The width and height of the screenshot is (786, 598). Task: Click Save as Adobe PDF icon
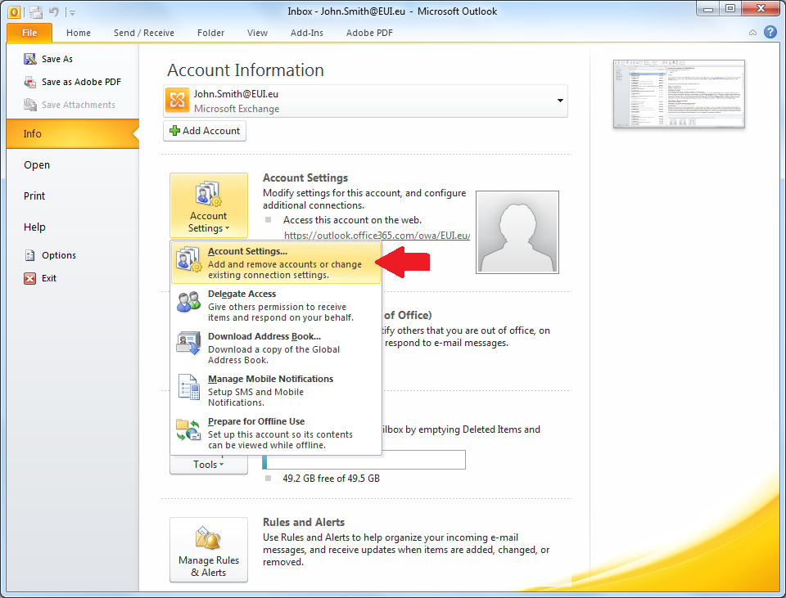point(30,82)
